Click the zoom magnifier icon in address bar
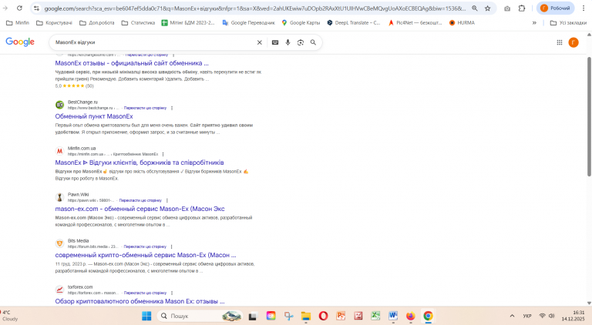The width and height of the screenshot is (592, 325). [x=475, y=8]
